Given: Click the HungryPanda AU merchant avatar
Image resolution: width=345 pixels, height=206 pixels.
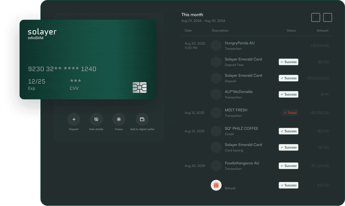Looking at the screenshot, I should [216, 46].
